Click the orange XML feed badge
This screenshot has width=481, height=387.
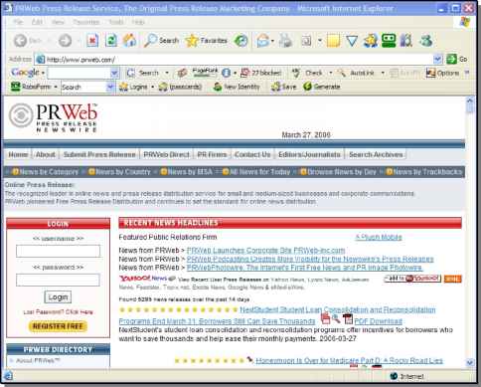coord(452,279)
